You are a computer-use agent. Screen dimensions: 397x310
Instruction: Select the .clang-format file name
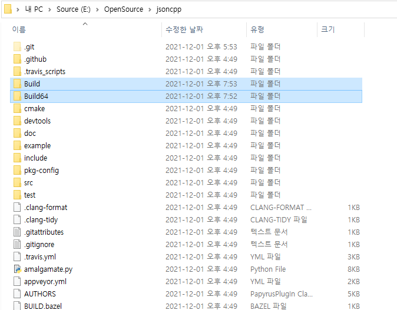(x=46, y=207)
